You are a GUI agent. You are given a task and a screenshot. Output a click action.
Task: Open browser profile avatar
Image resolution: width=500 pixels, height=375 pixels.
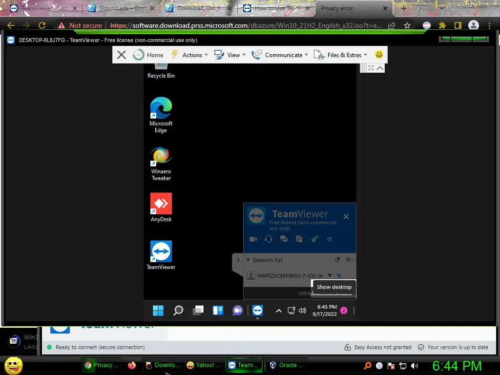(474, 25)
